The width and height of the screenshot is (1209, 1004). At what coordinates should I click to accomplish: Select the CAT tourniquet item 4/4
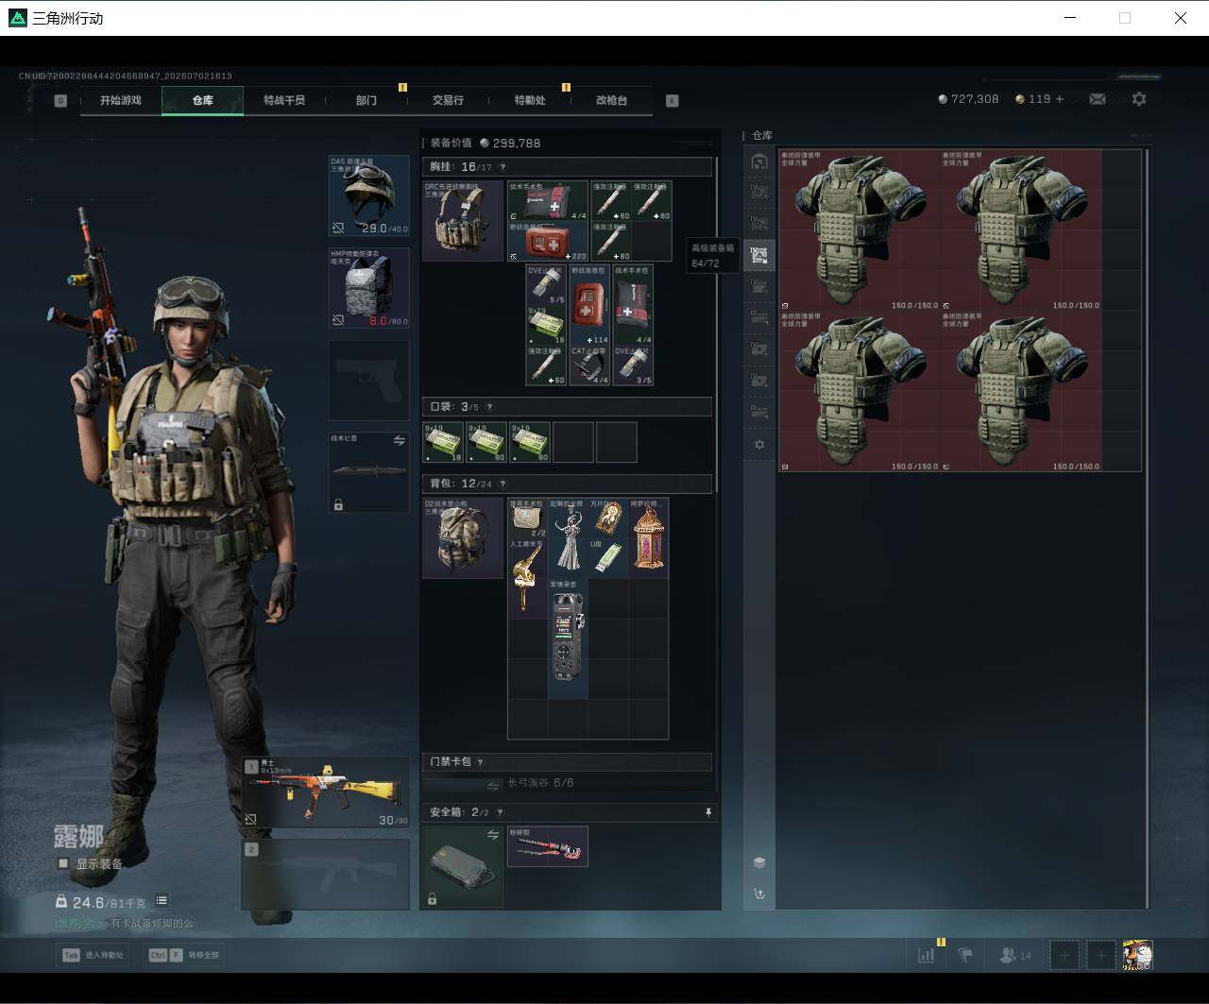pos(590,366)
